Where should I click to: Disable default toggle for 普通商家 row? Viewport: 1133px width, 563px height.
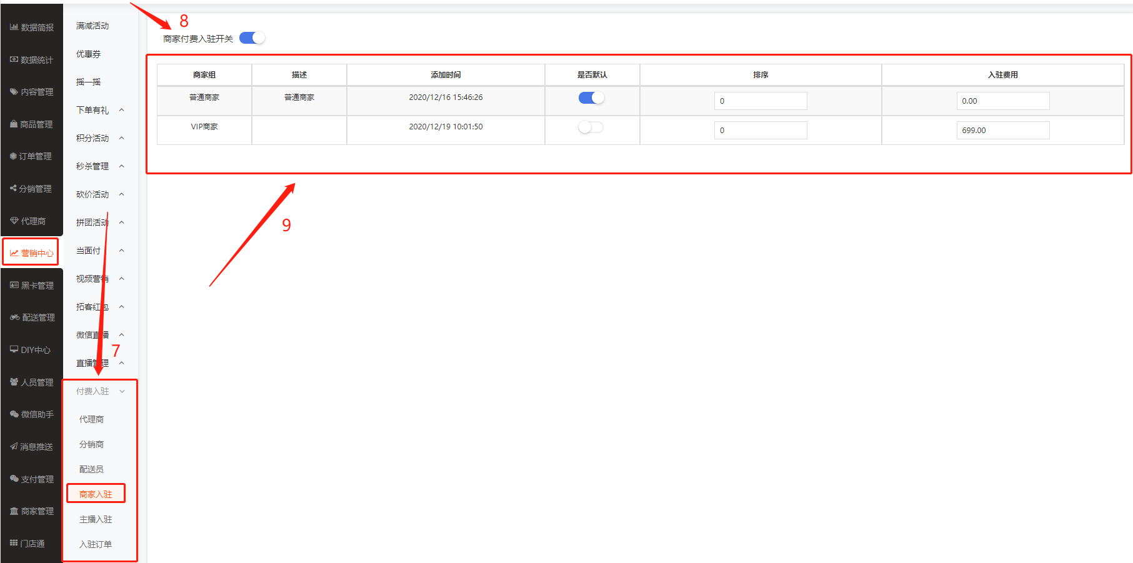[591, 97]
